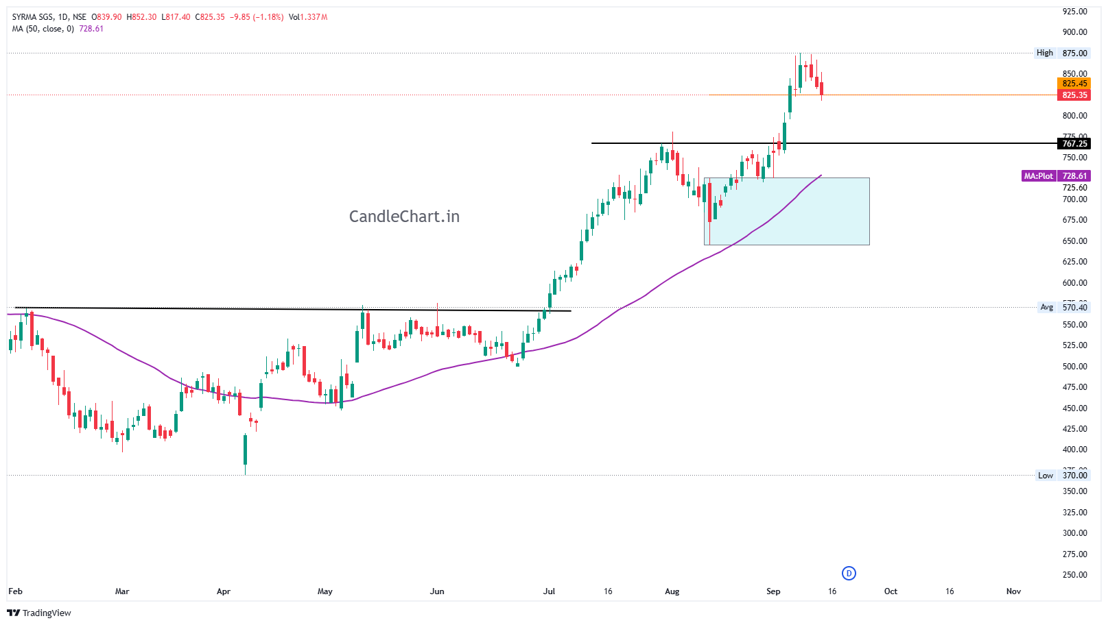1108x625 pixels.
Task: Click the purple MA:Plot label tag
Action: [x=1039, y=176]
